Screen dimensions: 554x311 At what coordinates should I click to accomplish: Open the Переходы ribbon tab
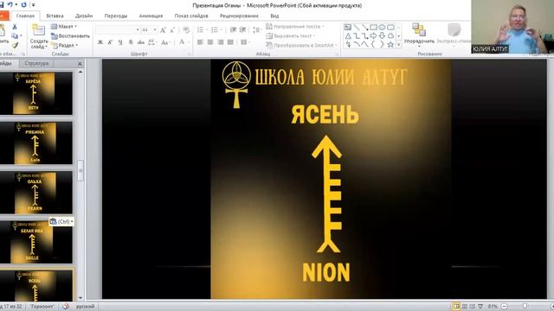(x=116, y=16)
